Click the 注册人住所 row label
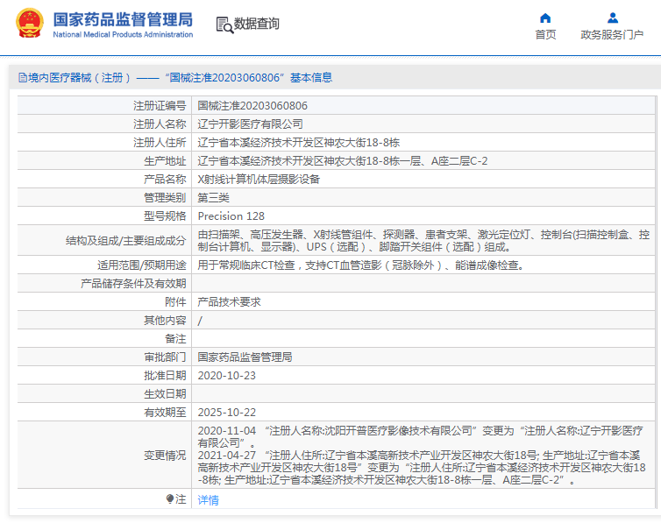Image resolution: width=661 pixels, height=523 pixels. click(160, 143)
